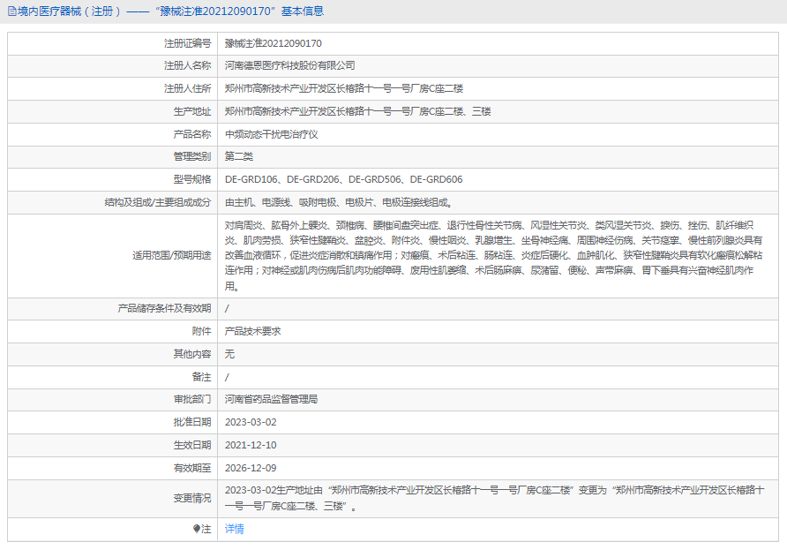This screenshot has height=550, width=787.
Task: Click the 结构及组成 composition value text
Action: click(x=339, y=202)
